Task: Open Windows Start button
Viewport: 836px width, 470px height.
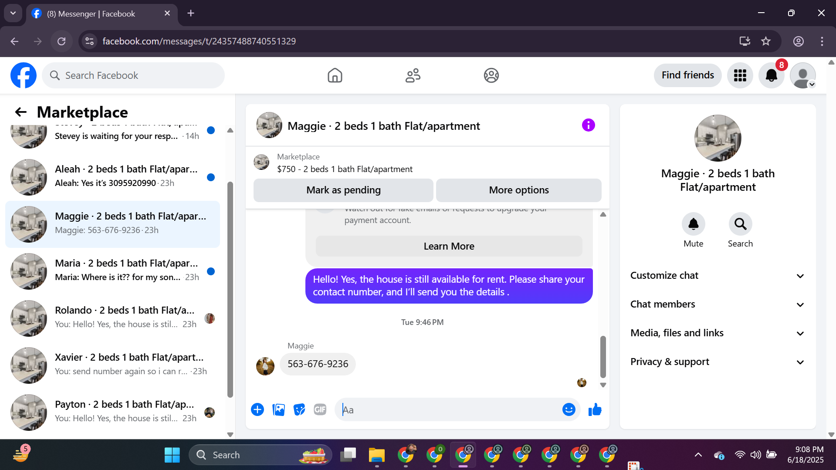Action: click(172, 455)
